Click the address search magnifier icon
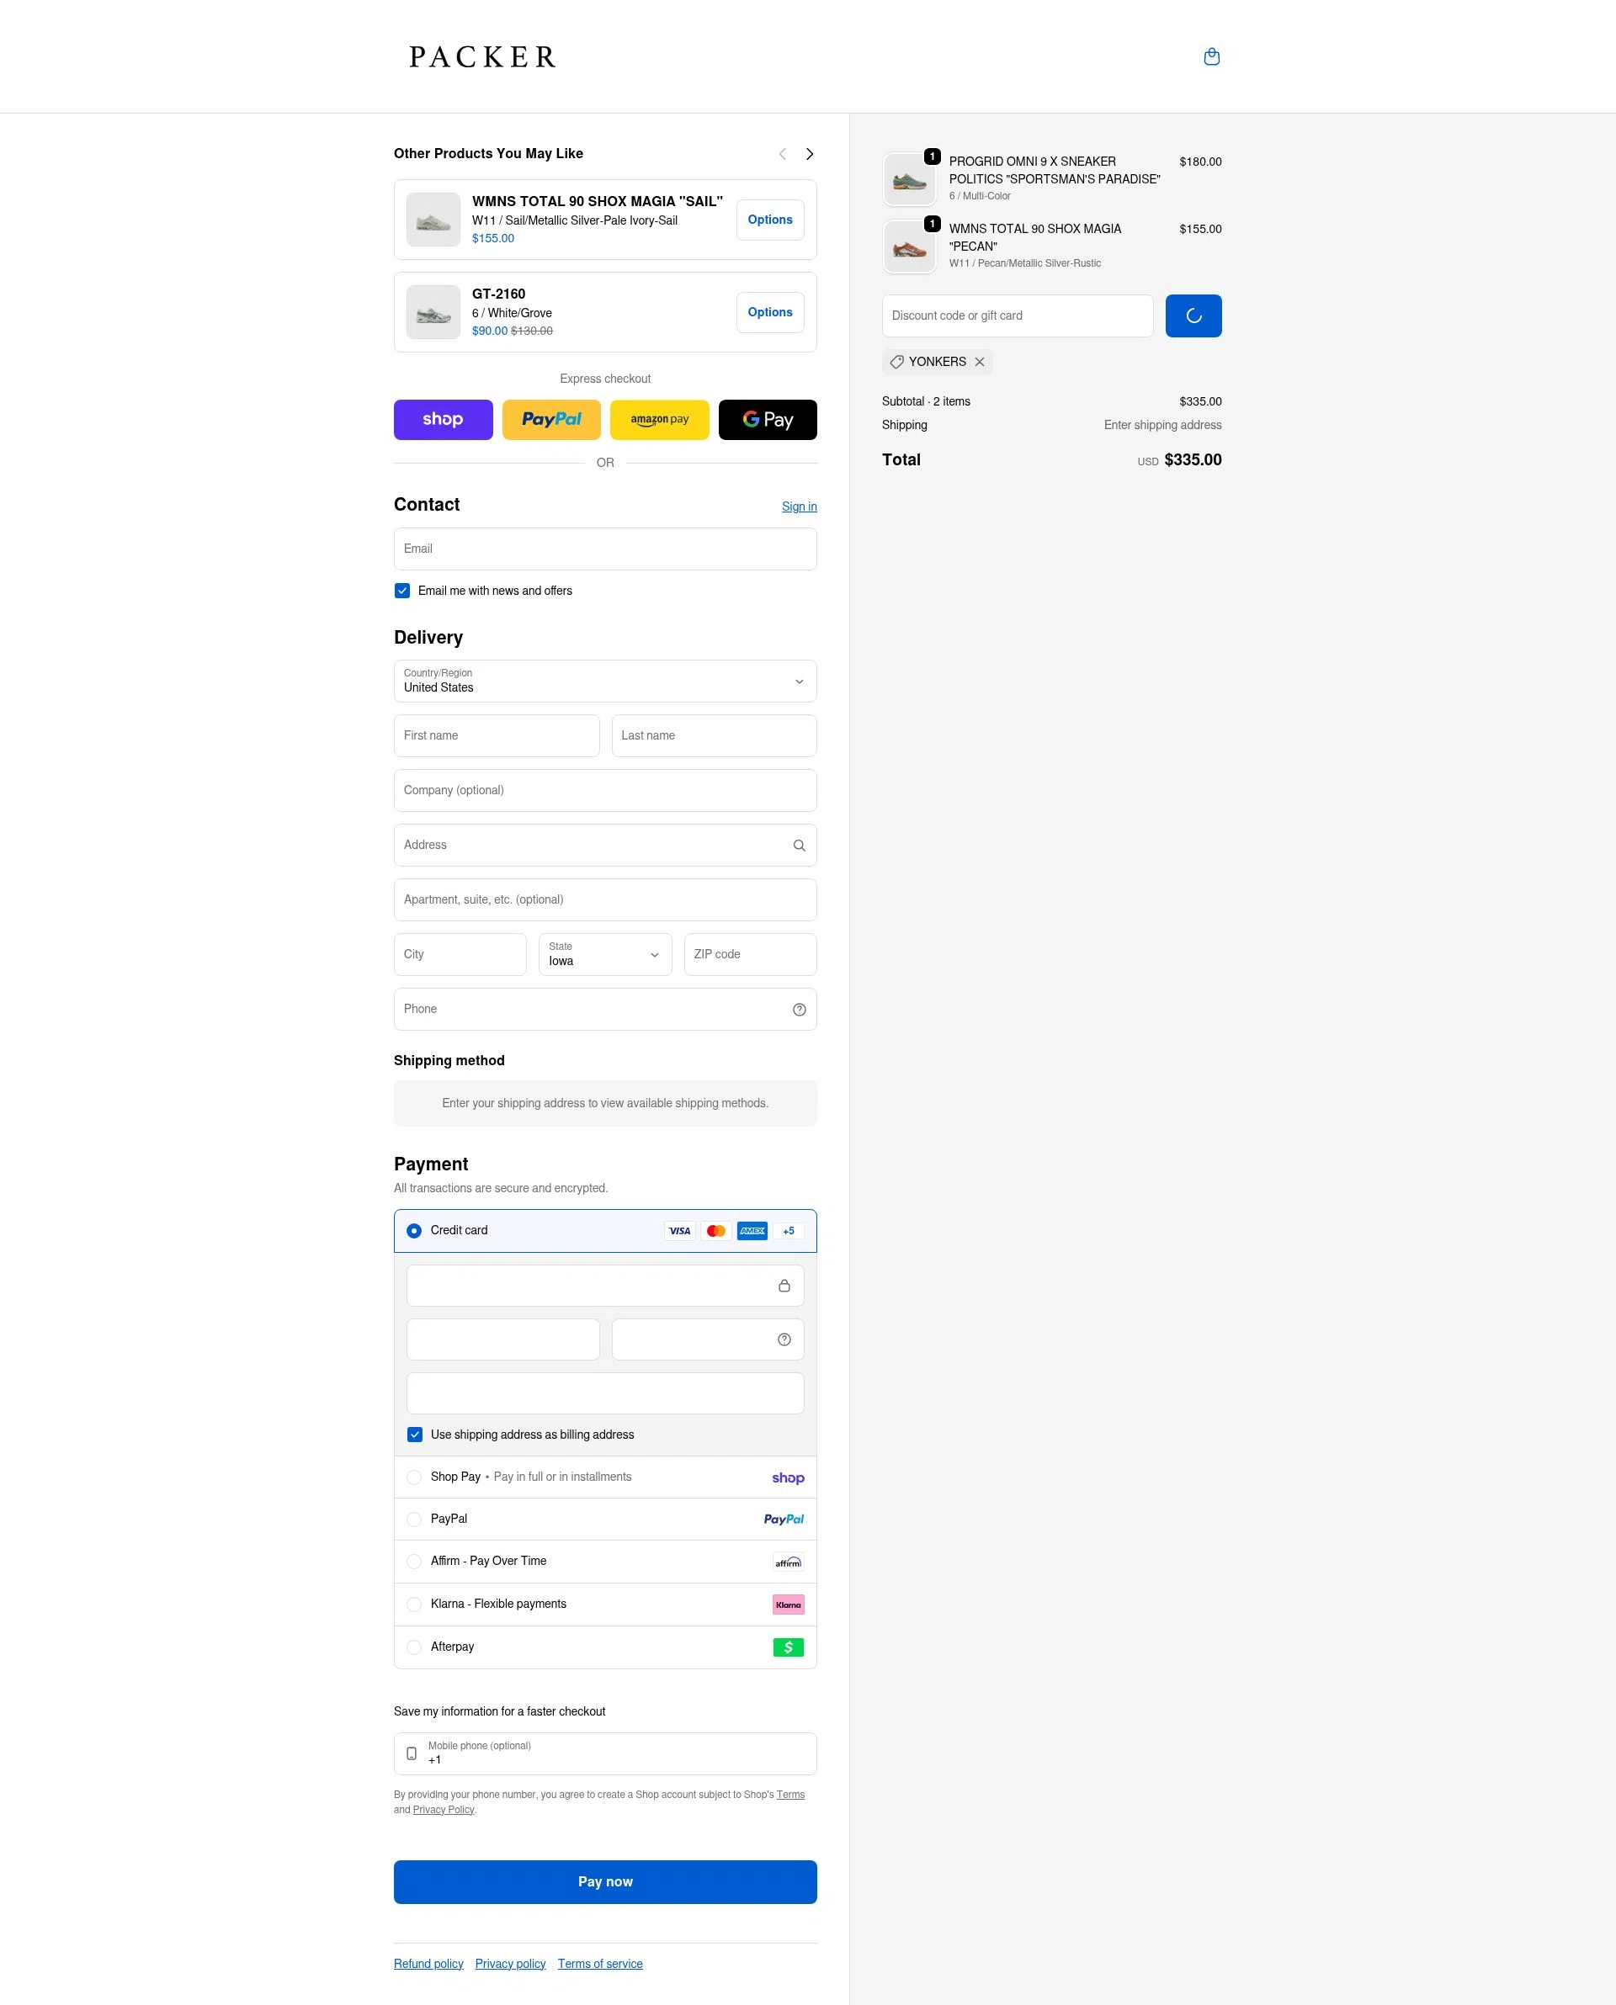This screenshot has width=1616, height=2005. (x=799, y=845)
